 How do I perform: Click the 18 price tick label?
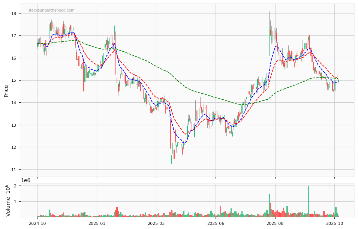(x=14, y=13)
